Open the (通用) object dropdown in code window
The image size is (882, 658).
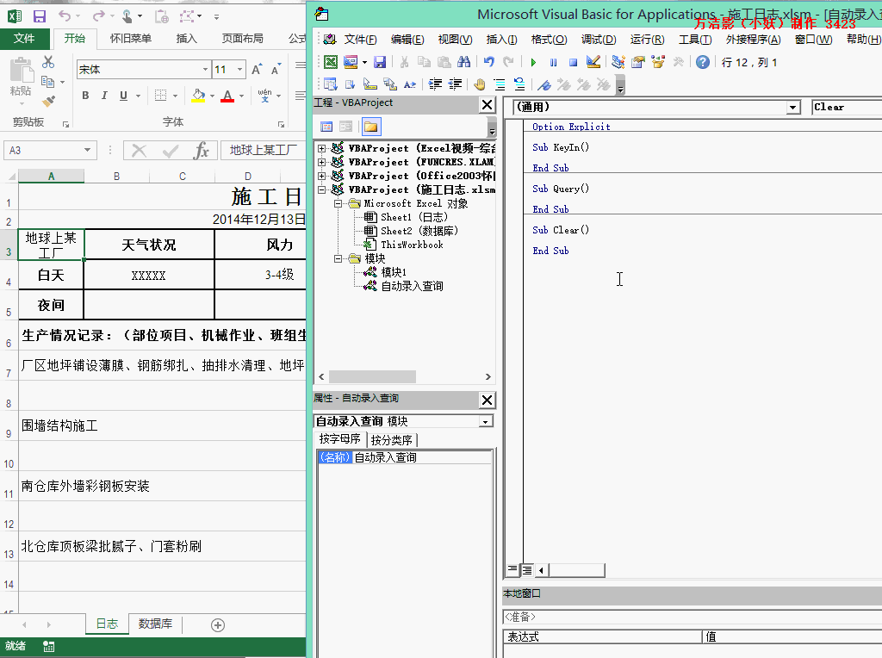pyautogui.click(x=793, y=108)
